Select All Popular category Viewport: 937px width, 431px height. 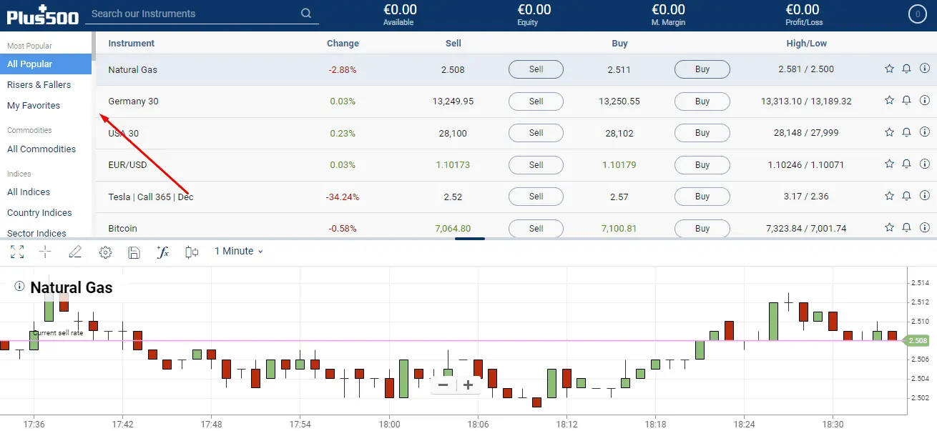coord(46,64)
